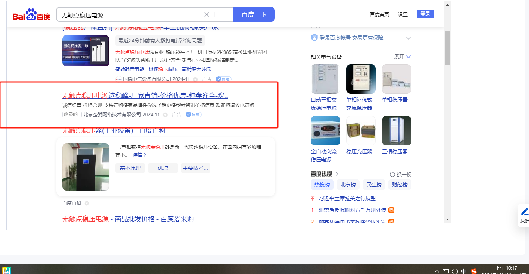Viewport: 529px width, 274px height.
Task: Switch to the 财经榜 tab
Action: coord(400,185)
